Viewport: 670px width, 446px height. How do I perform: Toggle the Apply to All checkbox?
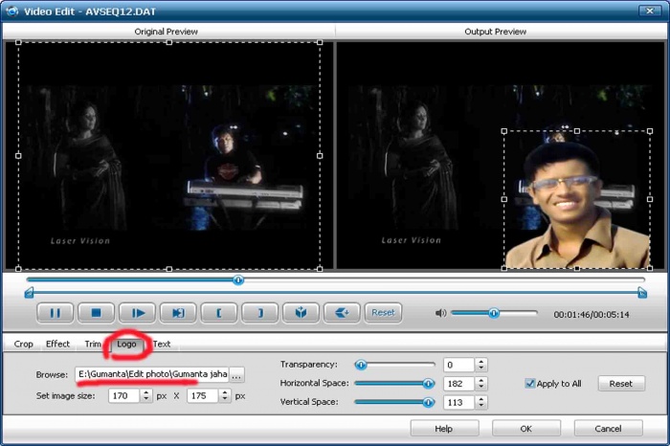click(530, 383)
